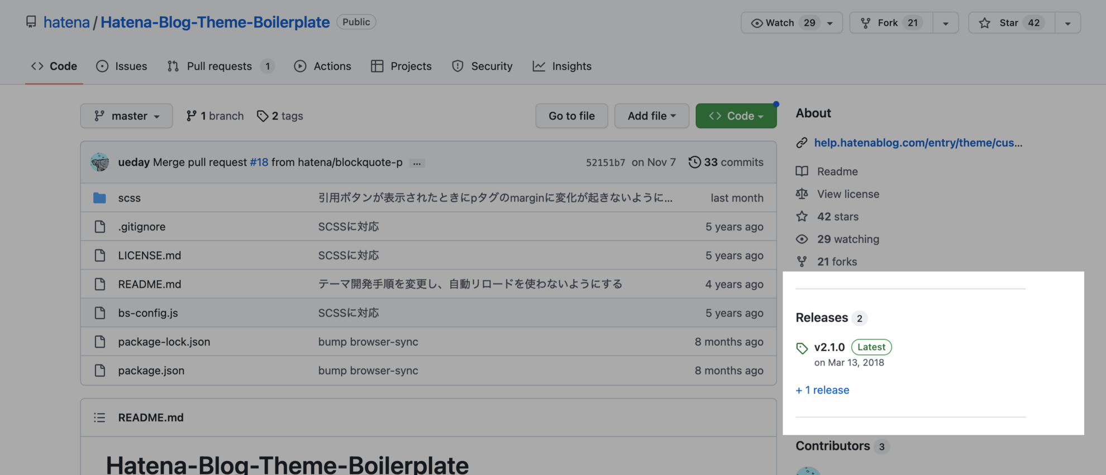The image size is (1106, 475).
Task: Open the help.hatenablog.com website link
Action: pos(918,142)
